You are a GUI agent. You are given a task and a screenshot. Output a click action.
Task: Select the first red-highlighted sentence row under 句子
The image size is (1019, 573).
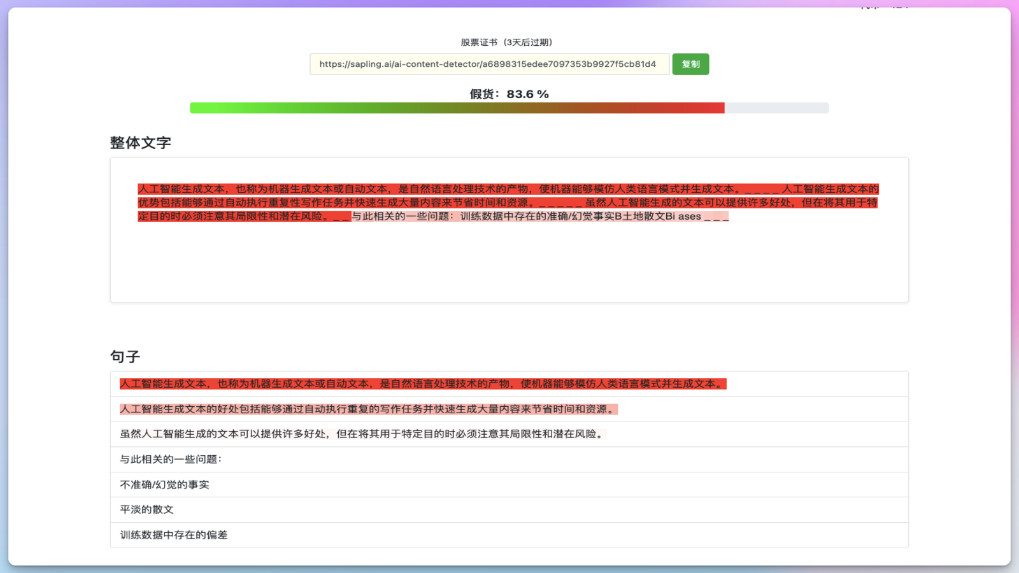(x=423, y=384)
